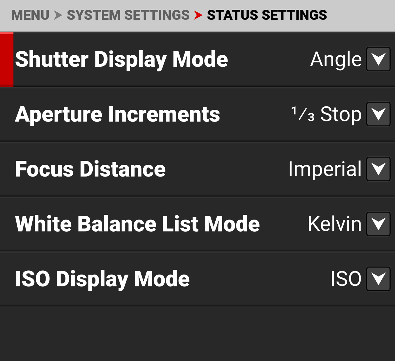Select the ISO Display Mode row label
Viewport: 395px width, 361px height.
click(x=102, y=279)
